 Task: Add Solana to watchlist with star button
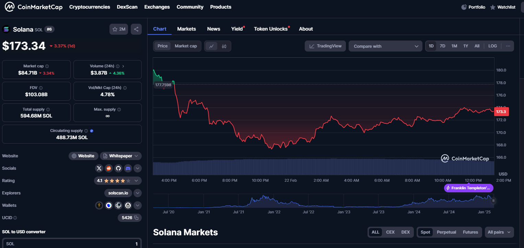click(119, 29)
